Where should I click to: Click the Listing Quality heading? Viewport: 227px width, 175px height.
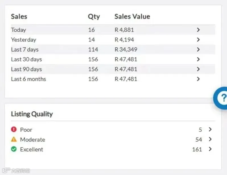tap(32, 114)
